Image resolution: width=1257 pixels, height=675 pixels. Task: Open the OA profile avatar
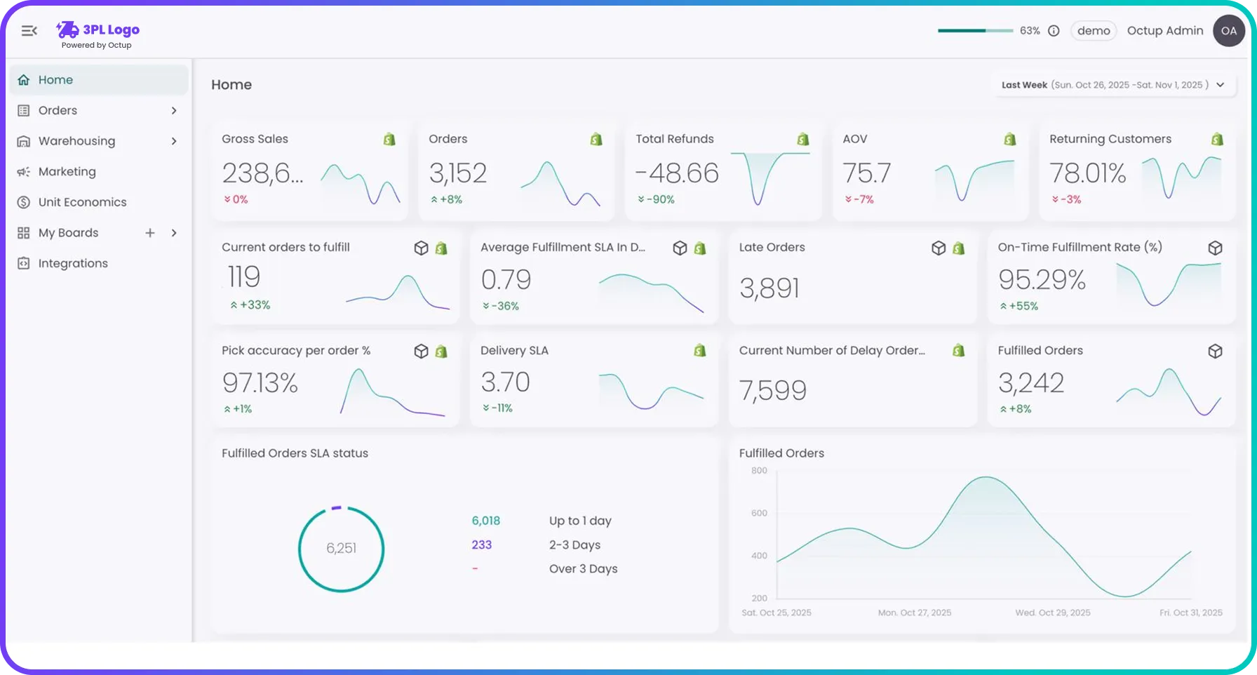[x=1229, y=30]
